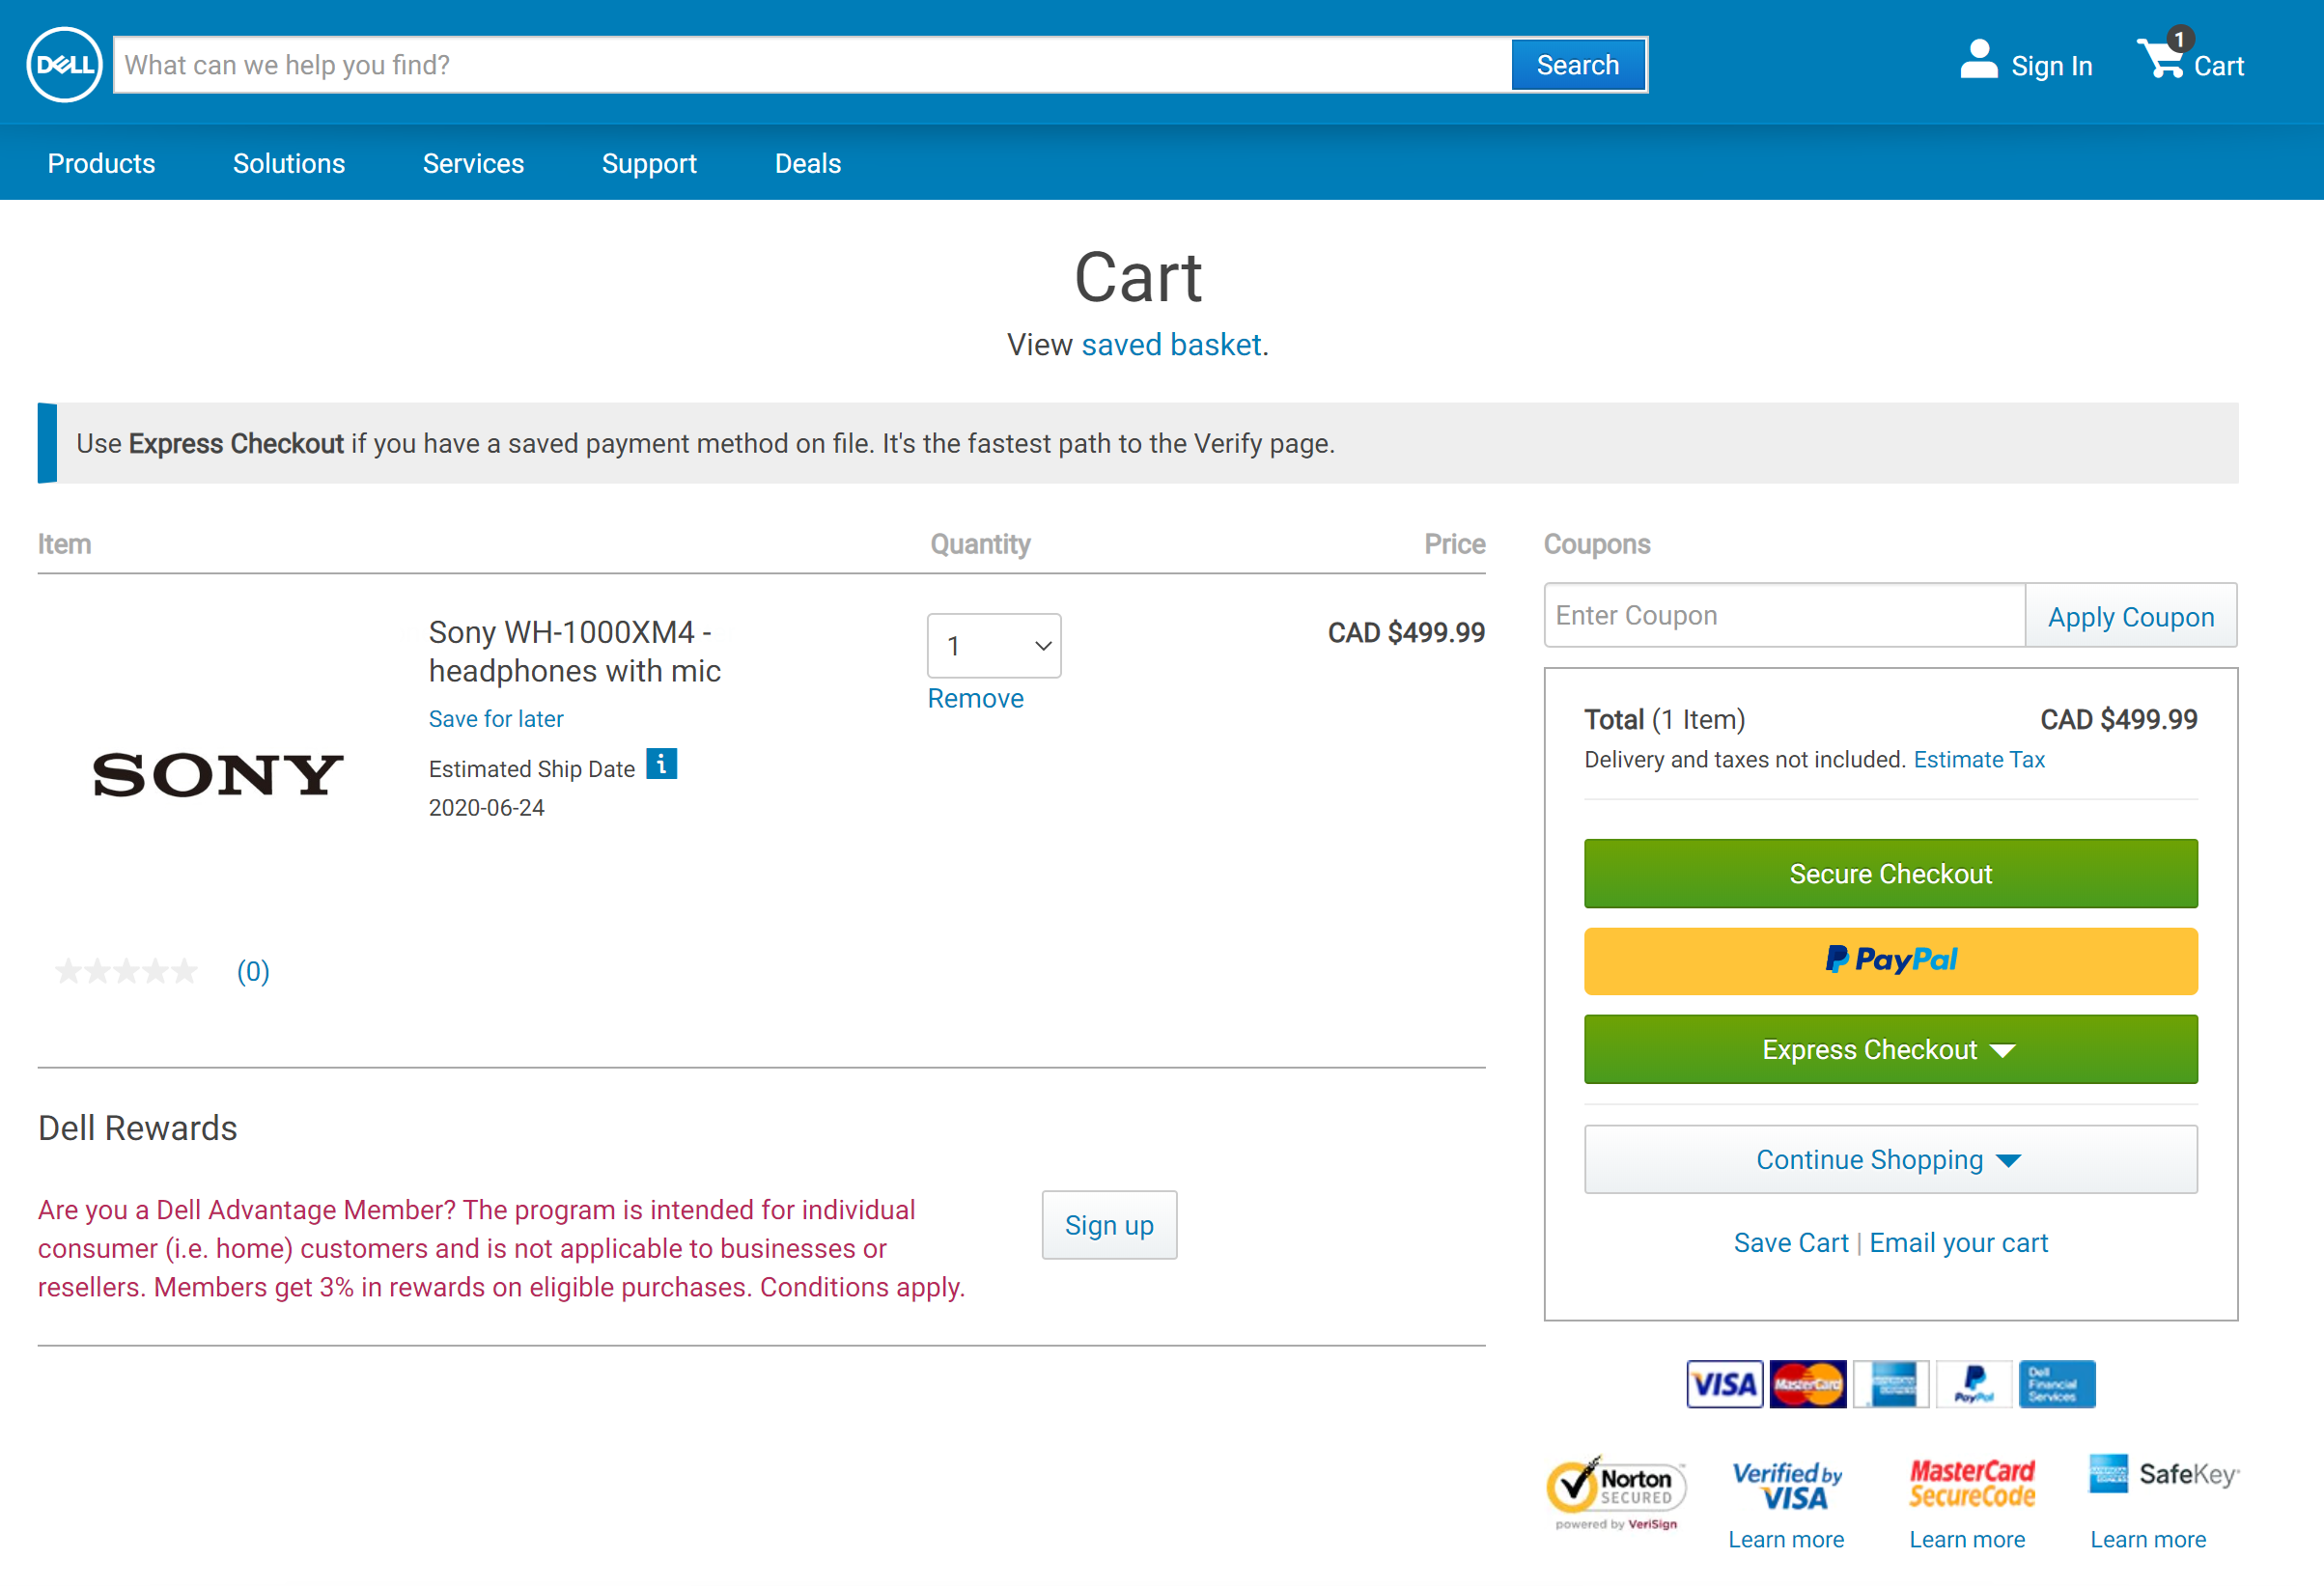Click the Apply Coupon button

click(2130, 616)
